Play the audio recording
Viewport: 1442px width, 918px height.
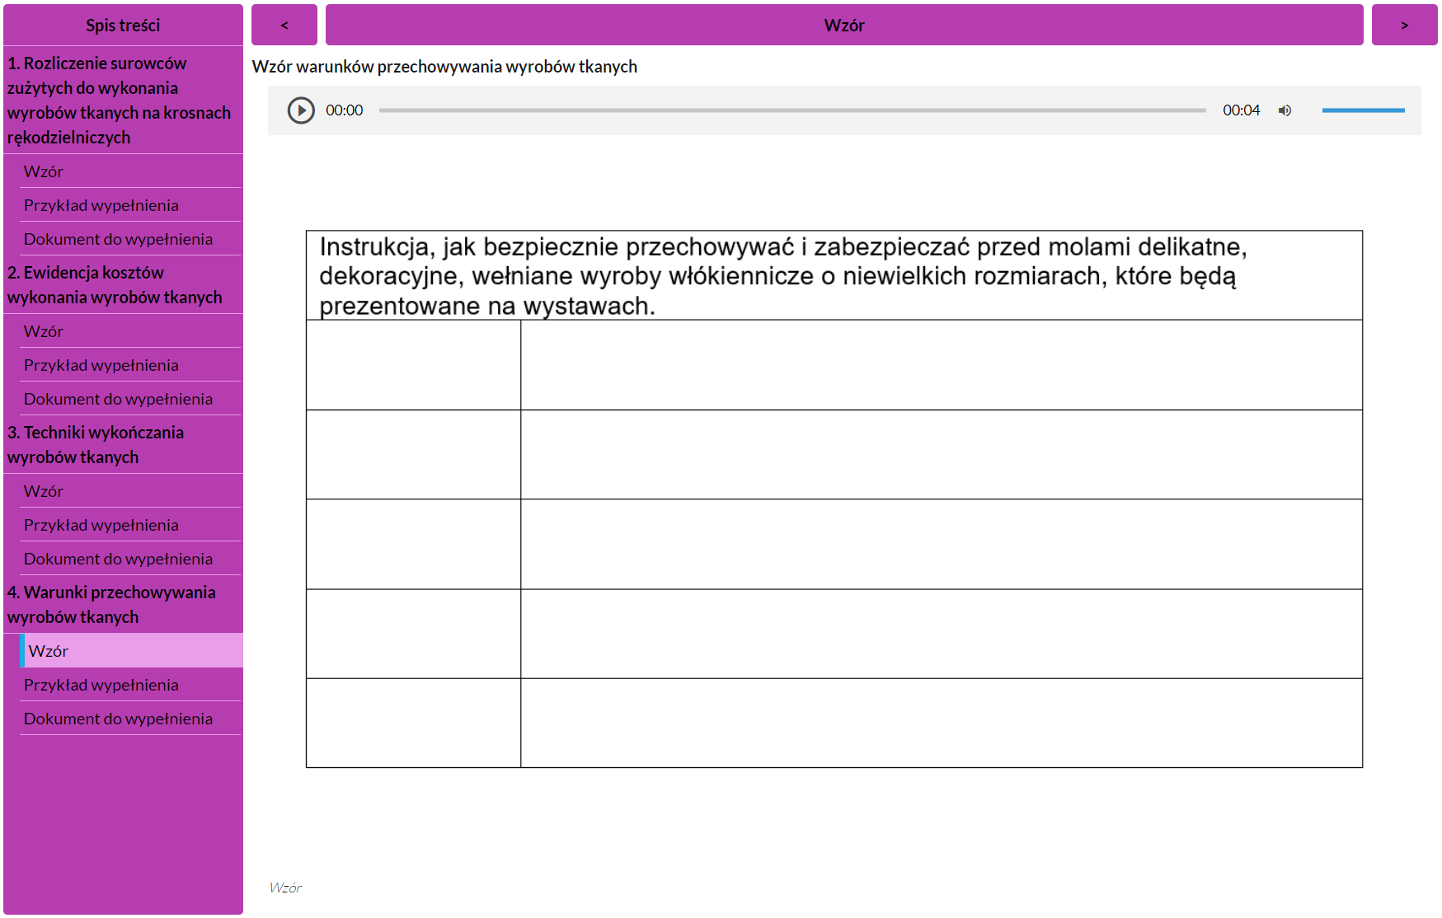click(301, 110)
